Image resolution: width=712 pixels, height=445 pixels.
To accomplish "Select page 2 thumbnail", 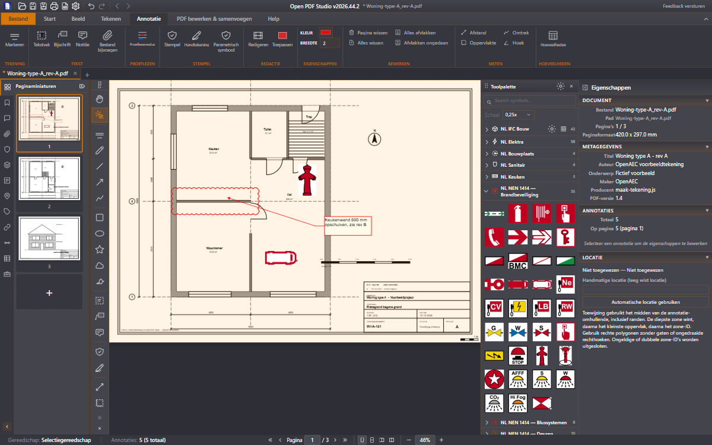I will tap(49, 177).
